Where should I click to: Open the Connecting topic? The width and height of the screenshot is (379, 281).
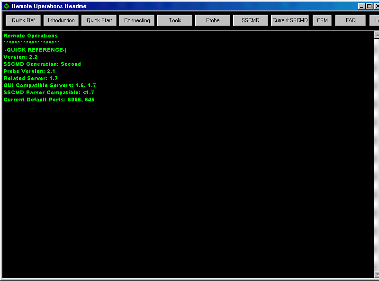[x=137, y=20]
